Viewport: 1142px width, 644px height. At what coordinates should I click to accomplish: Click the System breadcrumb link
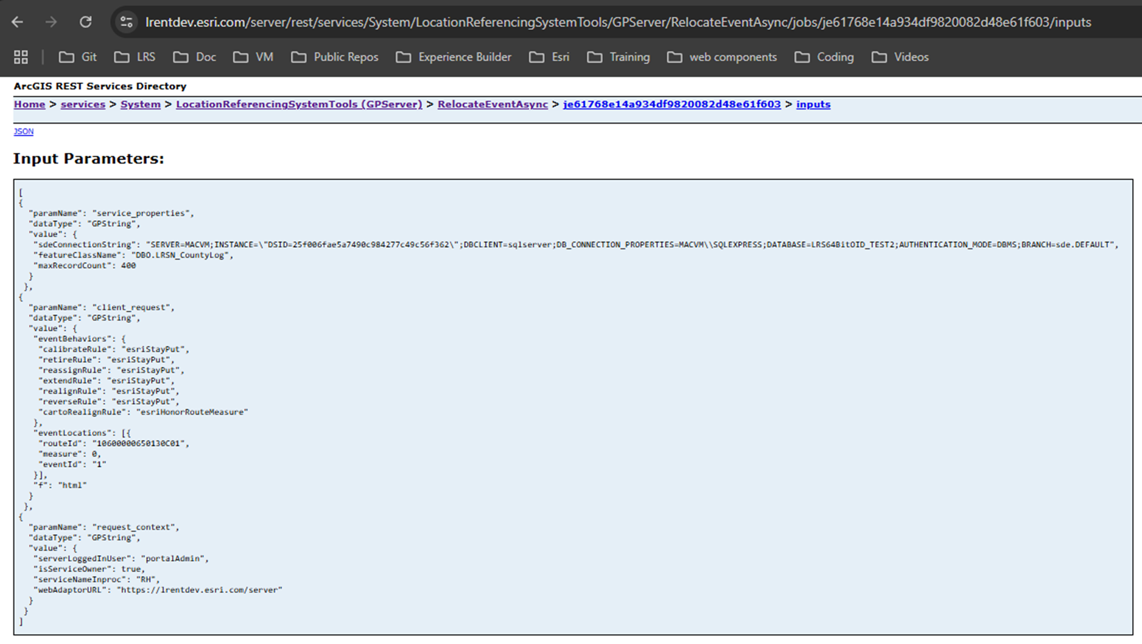(x=140, y=104)
